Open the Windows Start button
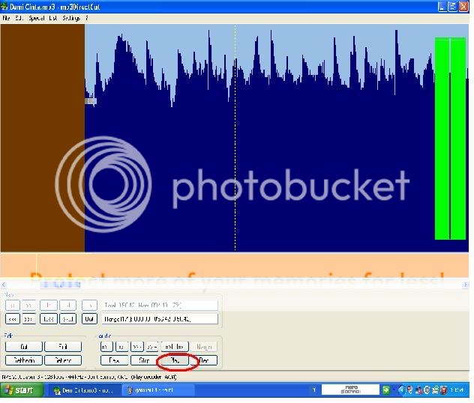The height and width of the screenshot is (403, 474). pos(22,390)
